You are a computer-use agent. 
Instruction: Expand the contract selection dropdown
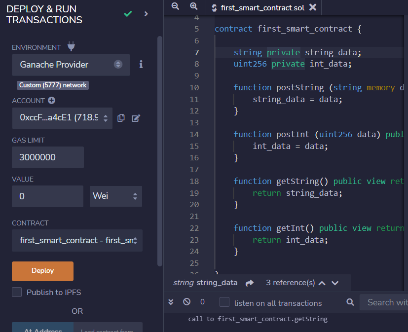click(77, 240)
